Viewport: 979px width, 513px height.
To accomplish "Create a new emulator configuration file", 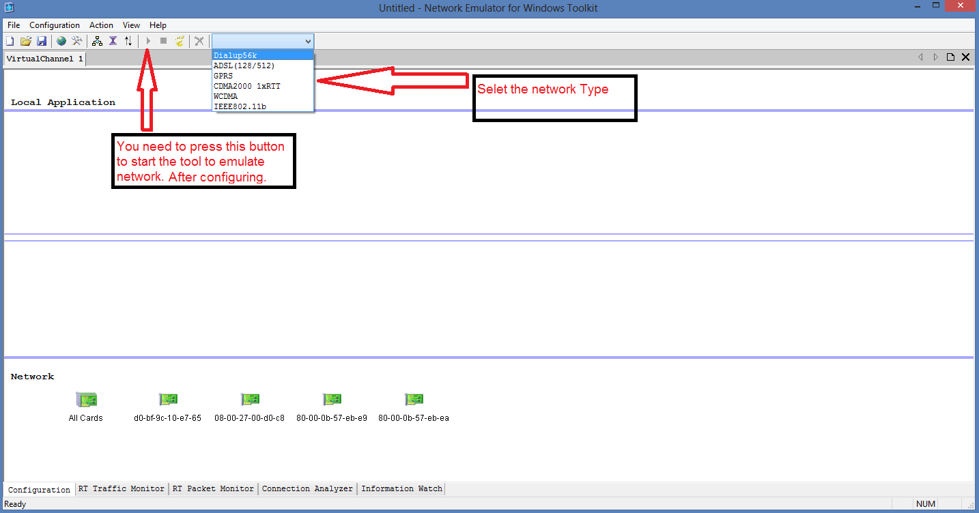I will (x=10, y=40).
